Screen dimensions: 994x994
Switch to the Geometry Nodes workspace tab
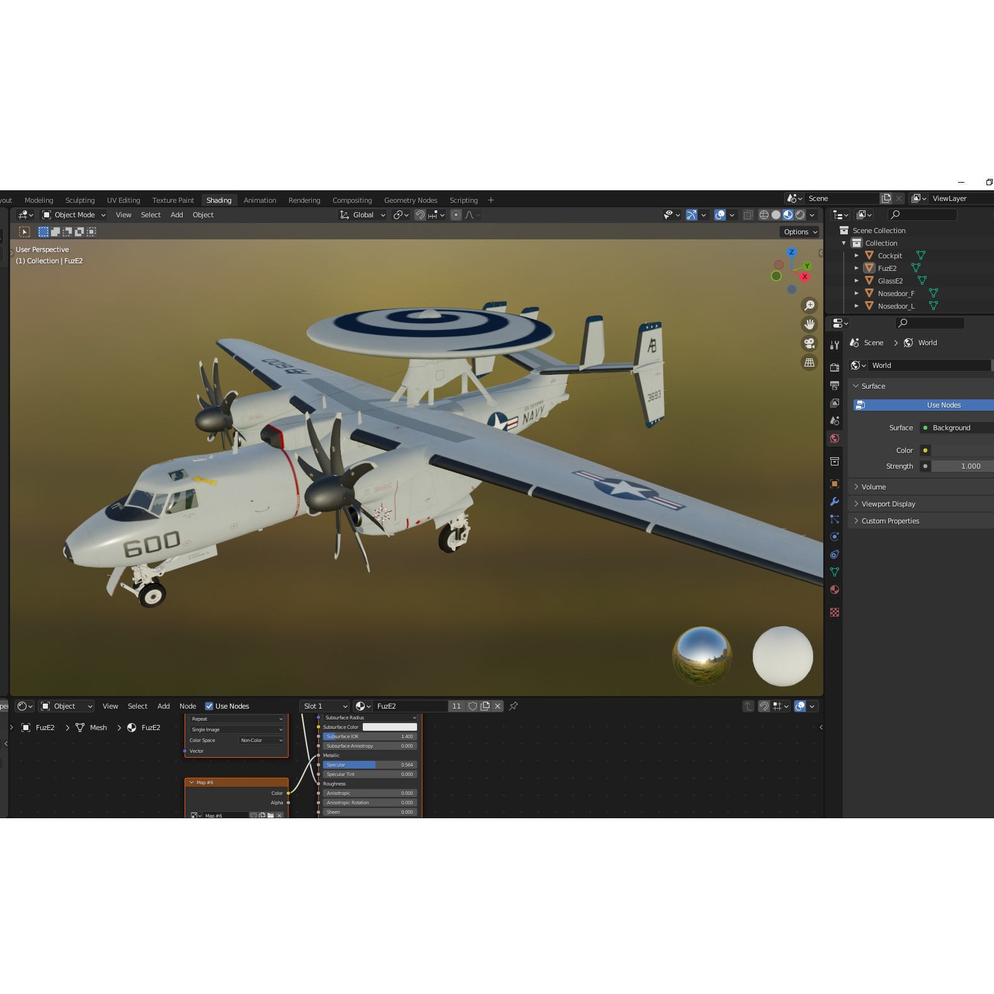(411, 200)
